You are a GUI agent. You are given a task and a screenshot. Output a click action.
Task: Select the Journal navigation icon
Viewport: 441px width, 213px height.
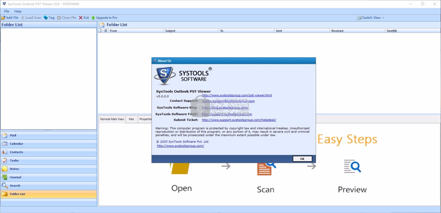[x=5, y=177]
